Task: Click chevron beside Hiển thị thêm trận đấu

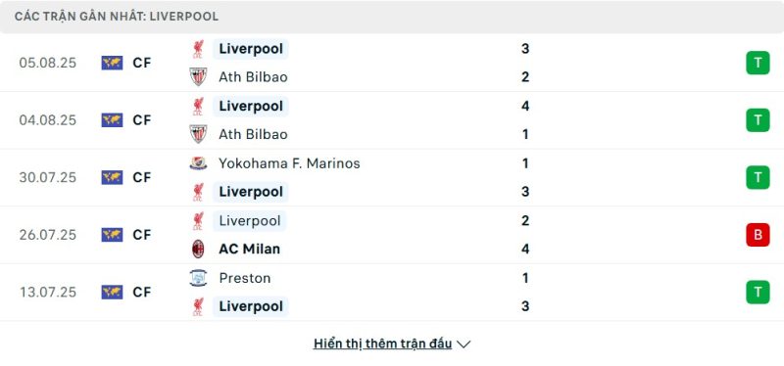Action: pos(464,344)
